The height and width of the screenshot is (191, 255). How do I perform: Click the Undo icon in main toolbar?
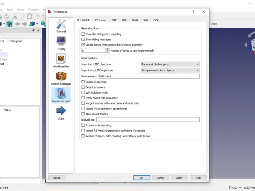click(38, 16)
